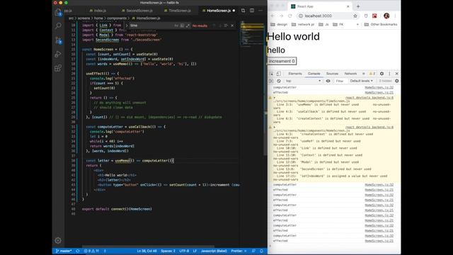
Task: Open the 'design' bookmarks folder
Action: point(279,25)
